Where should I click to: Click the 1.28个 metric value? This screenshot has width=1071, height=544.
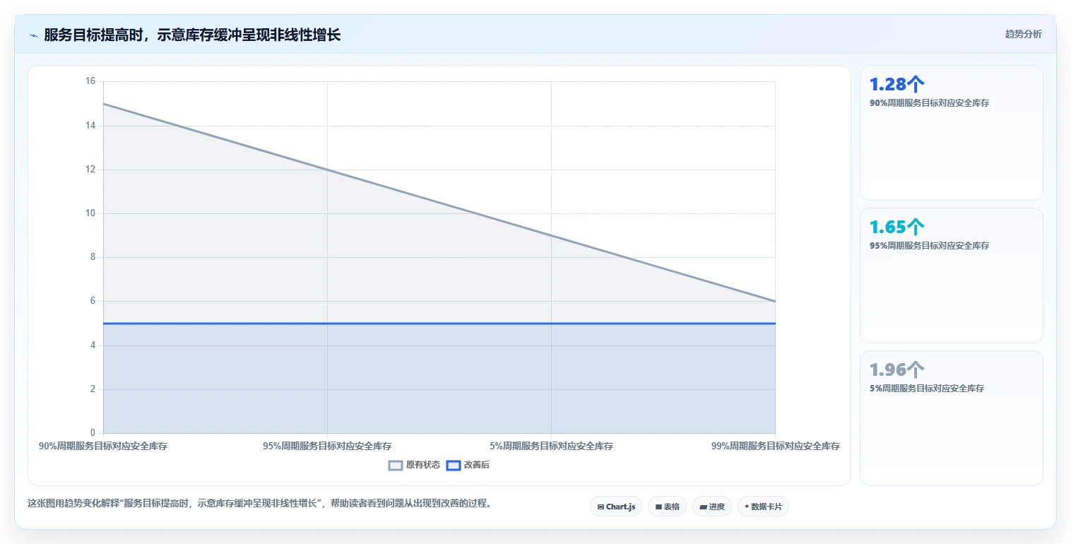[x=897, y=84]
